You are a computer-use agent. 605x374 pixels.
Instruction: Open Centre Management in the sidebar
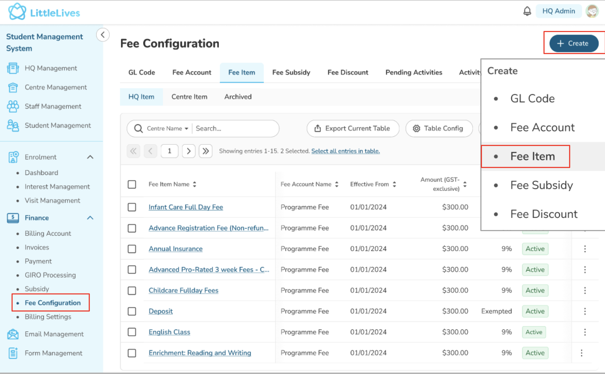56,87
